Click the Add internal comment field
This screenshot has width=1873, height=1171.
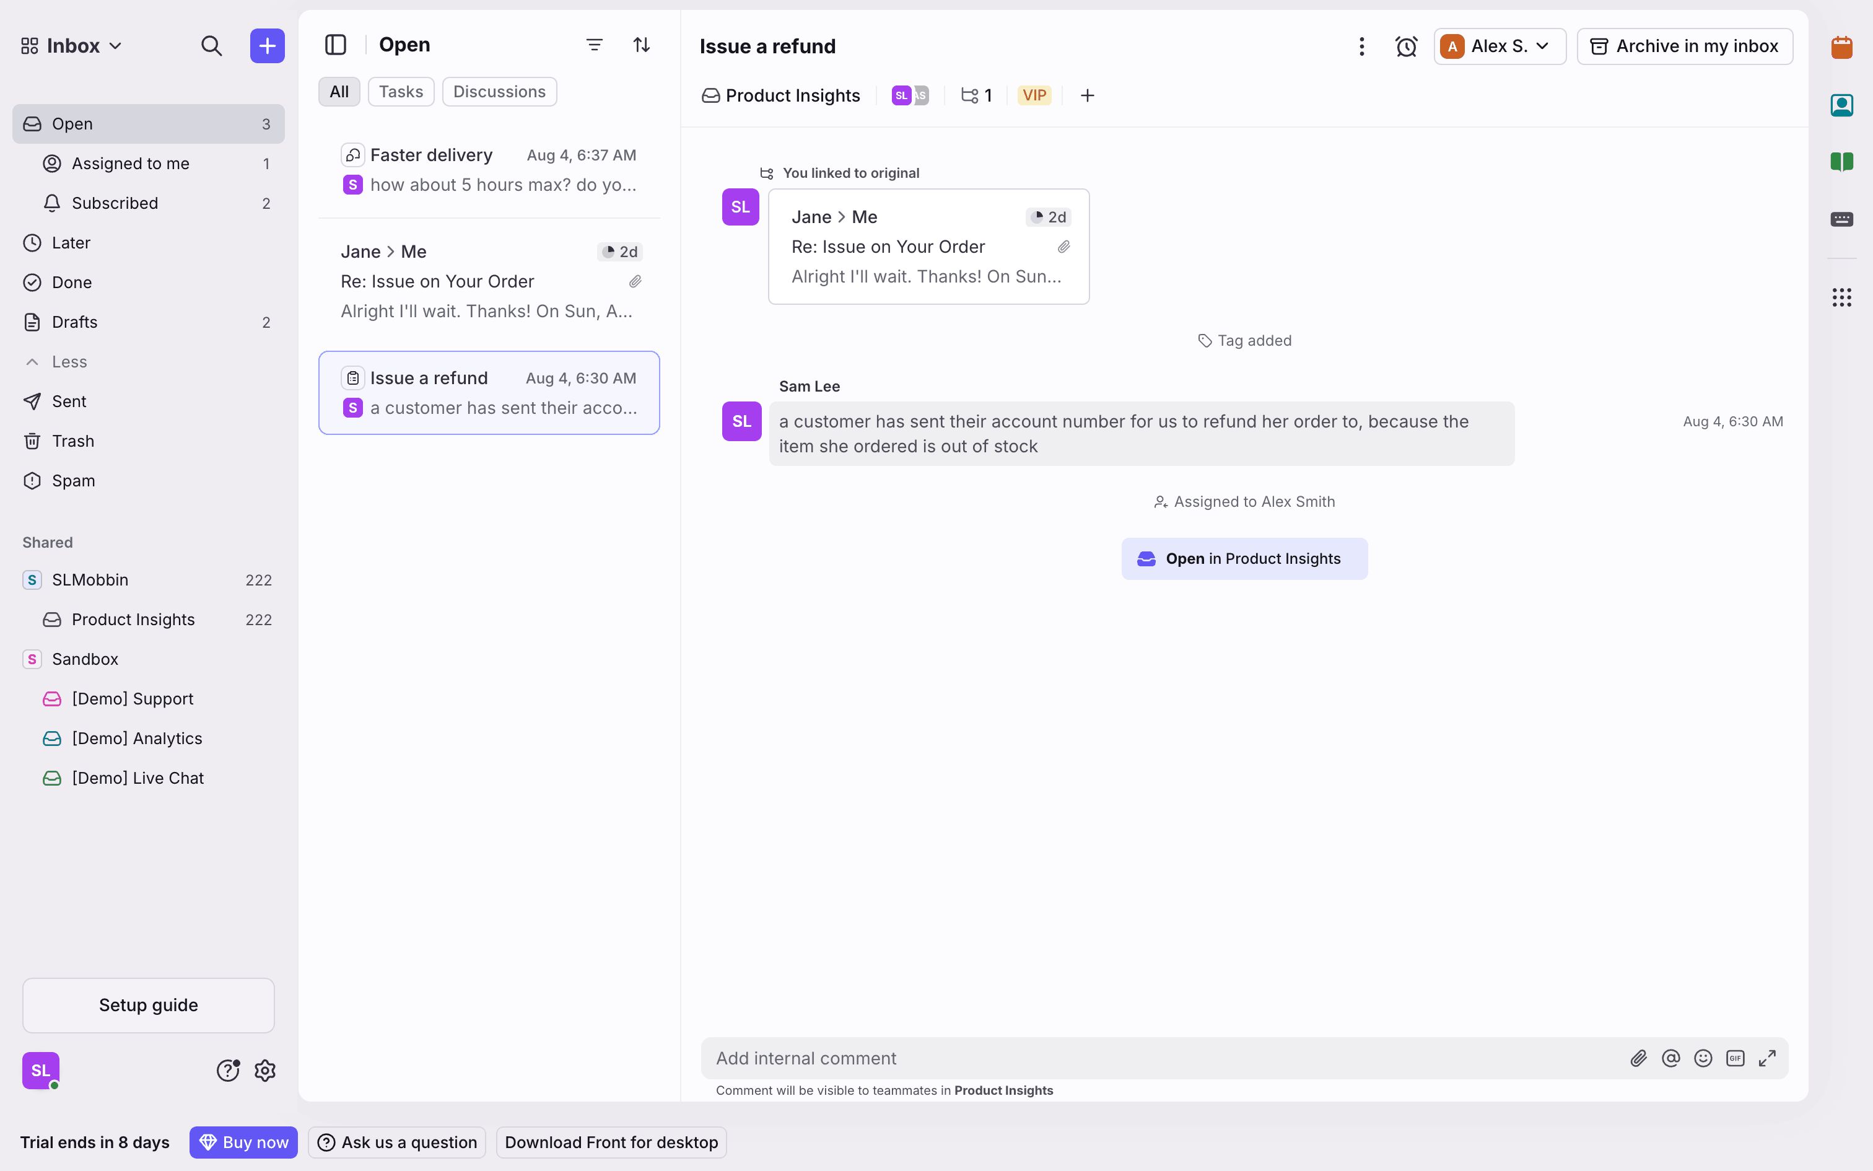pyautogui.click(x=1161, y=1058)
